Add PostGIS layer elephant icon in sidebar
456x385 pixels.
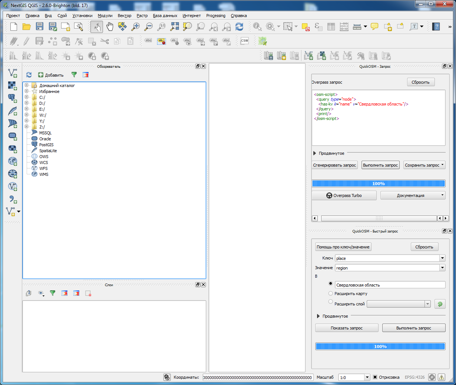click(13, 98)
